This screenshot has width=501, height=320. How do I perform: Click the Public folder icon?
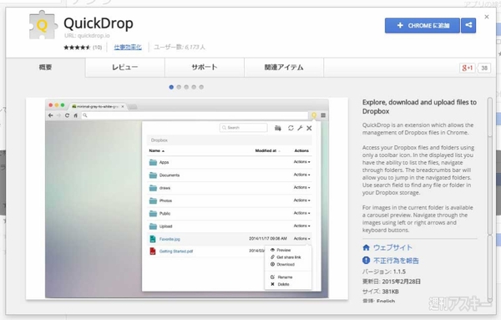click(x=153, y=214)
